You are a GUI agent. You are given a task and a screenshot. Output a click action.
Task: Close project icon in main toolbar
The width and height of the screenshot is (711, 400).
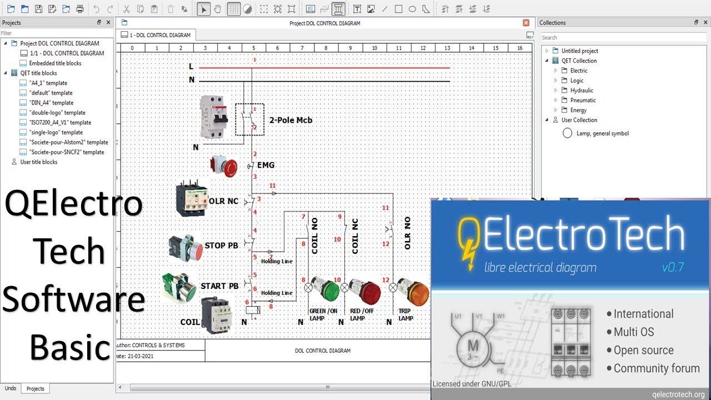tap(66, 9)
